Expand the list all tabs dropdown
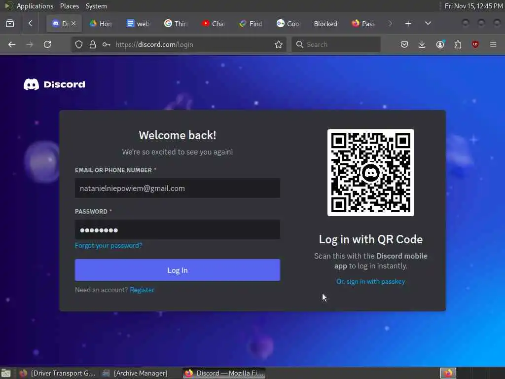The width and height of the screenshot is (505, 379). coord(428,23)
